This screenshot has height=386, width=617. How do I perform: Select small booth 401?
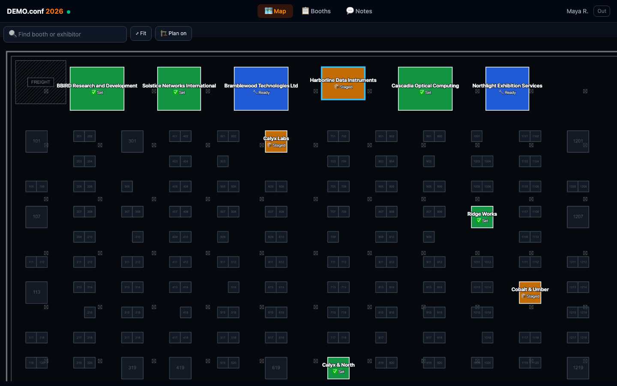click(175, 136)
